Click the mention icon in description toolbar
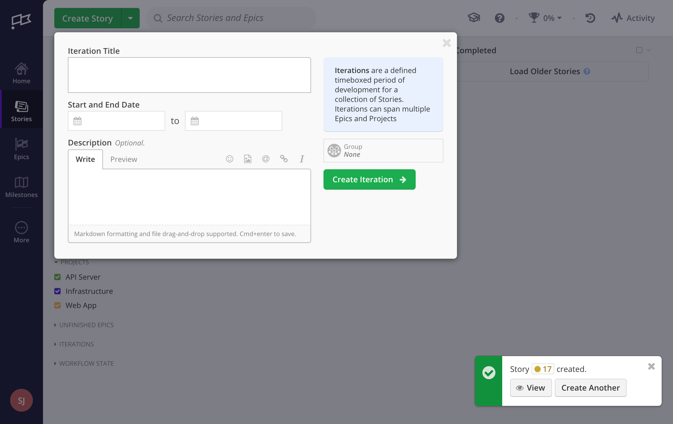The height and width of the screenshot is (424, 673). 266,158
